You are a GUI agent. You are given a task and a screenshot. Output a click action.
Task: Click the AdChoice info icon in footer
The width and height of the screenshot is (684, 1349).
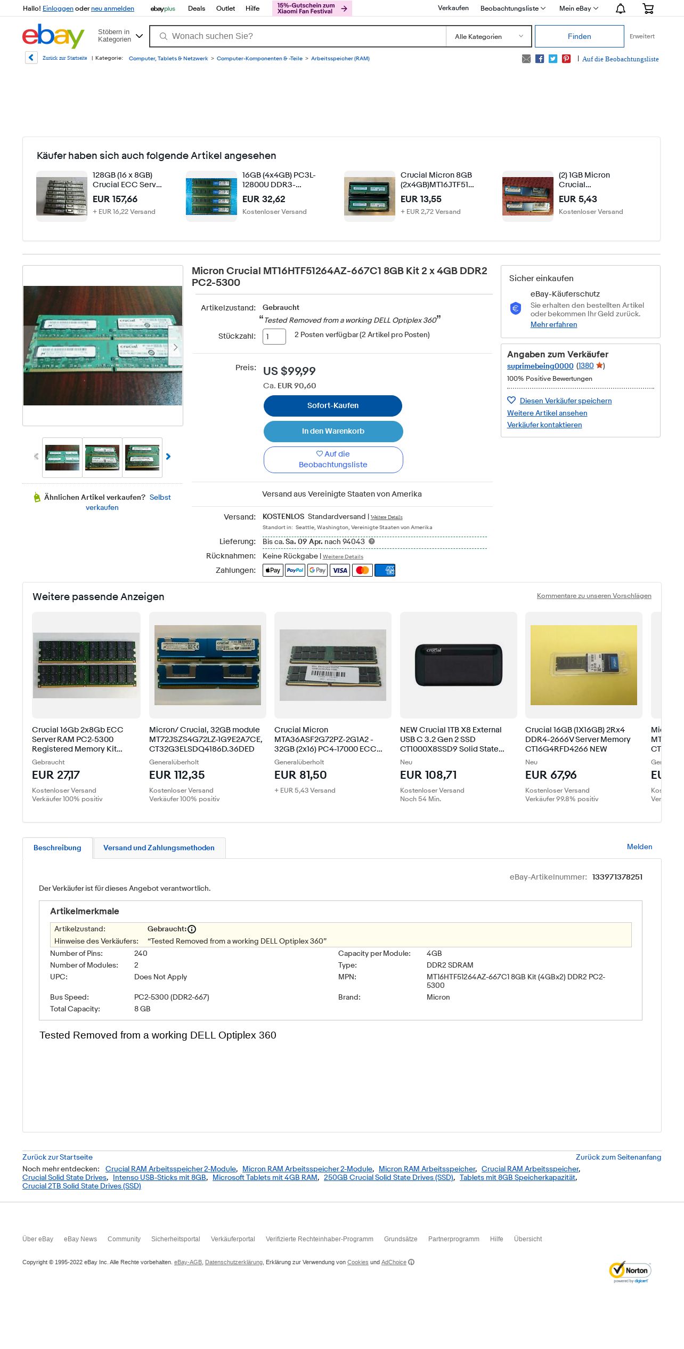411,1262
